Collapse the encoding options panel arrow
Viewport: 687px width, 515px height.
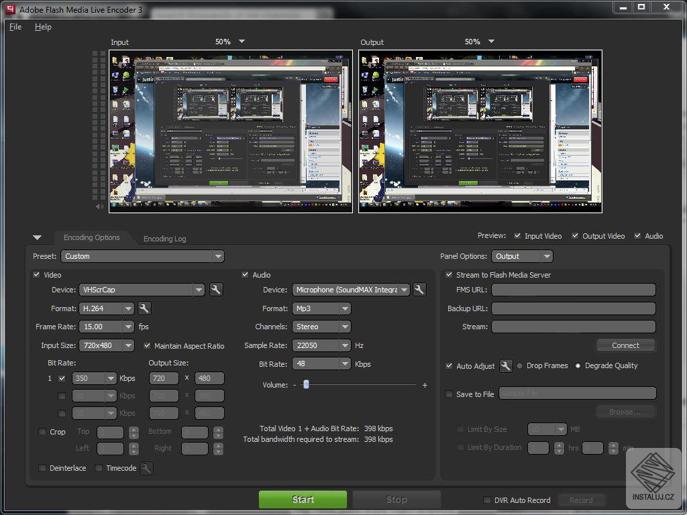tap(38, 237)
